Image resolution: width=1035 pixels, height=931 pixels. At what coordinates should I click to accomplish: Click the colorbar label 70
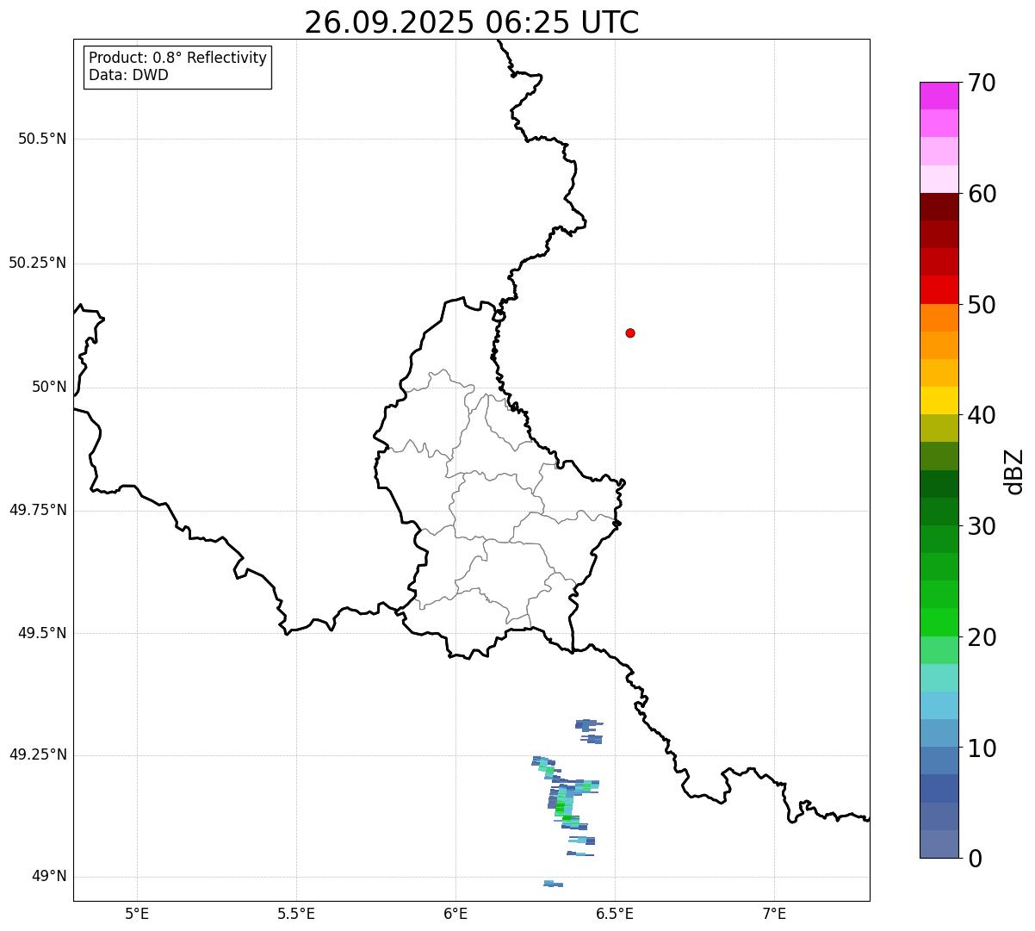982,83
